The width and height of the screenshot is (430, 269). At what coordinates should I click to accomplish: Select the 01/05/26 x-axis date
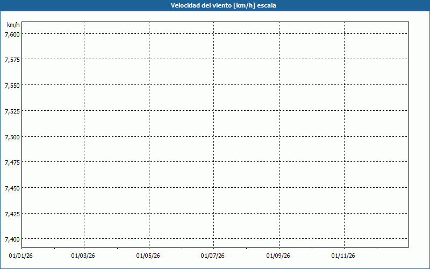pyautogui.click(x=148, y=256)
